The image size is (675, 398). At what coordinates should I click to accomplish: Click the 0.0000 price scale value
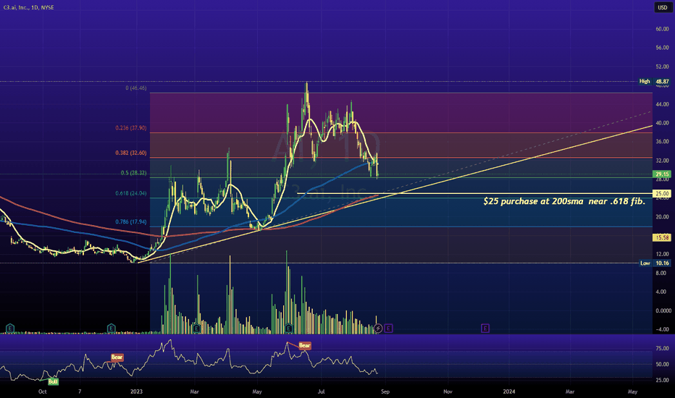click(x=663, y=310)
